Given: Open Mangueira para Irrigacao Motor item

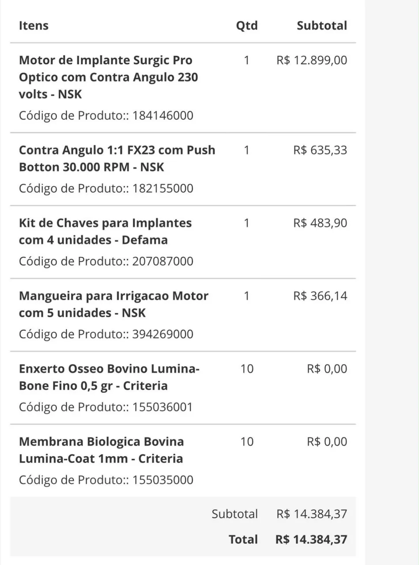Looking at the screenshot, I should [113, 304].
